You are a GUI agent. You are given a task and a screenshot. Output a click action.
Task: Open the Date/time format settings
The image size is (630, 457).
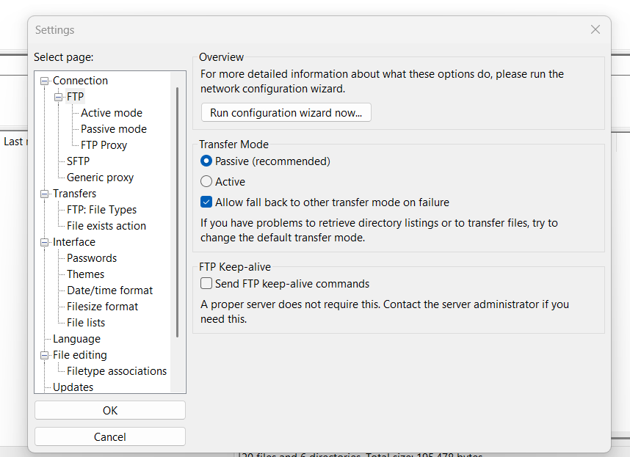pyautogui.click(x=109, y=290)
